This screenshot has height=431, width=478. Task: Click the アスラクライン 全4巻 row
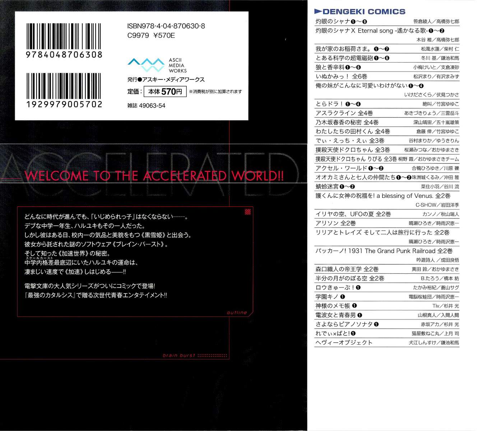387,113
